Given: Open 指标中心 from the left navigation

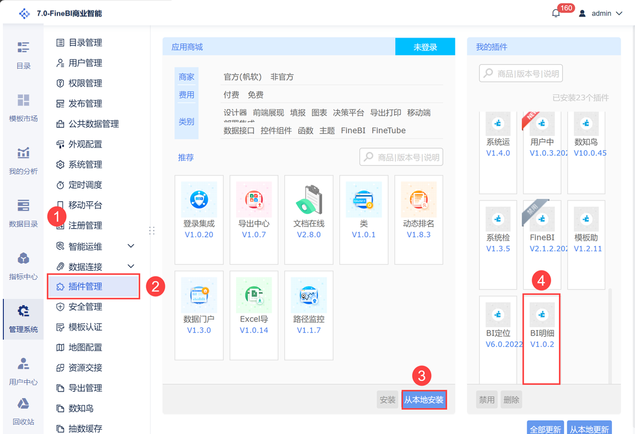Looking at the screenshot, I should pos(23,266).
